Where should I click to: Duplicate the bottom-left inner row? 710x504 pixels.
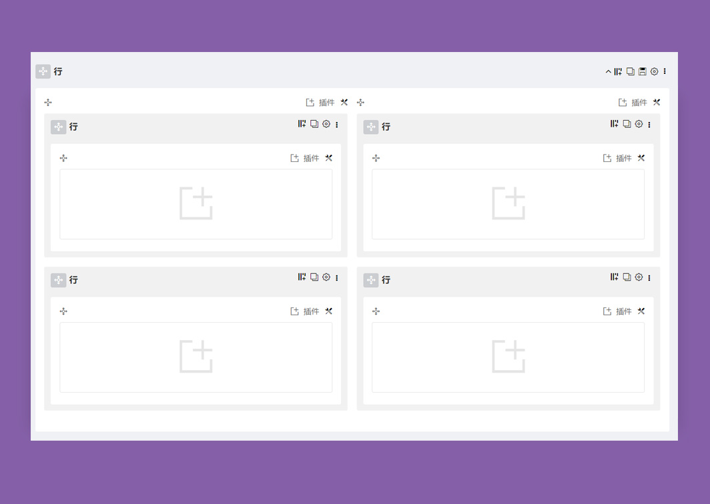click(x=314, y=277)
